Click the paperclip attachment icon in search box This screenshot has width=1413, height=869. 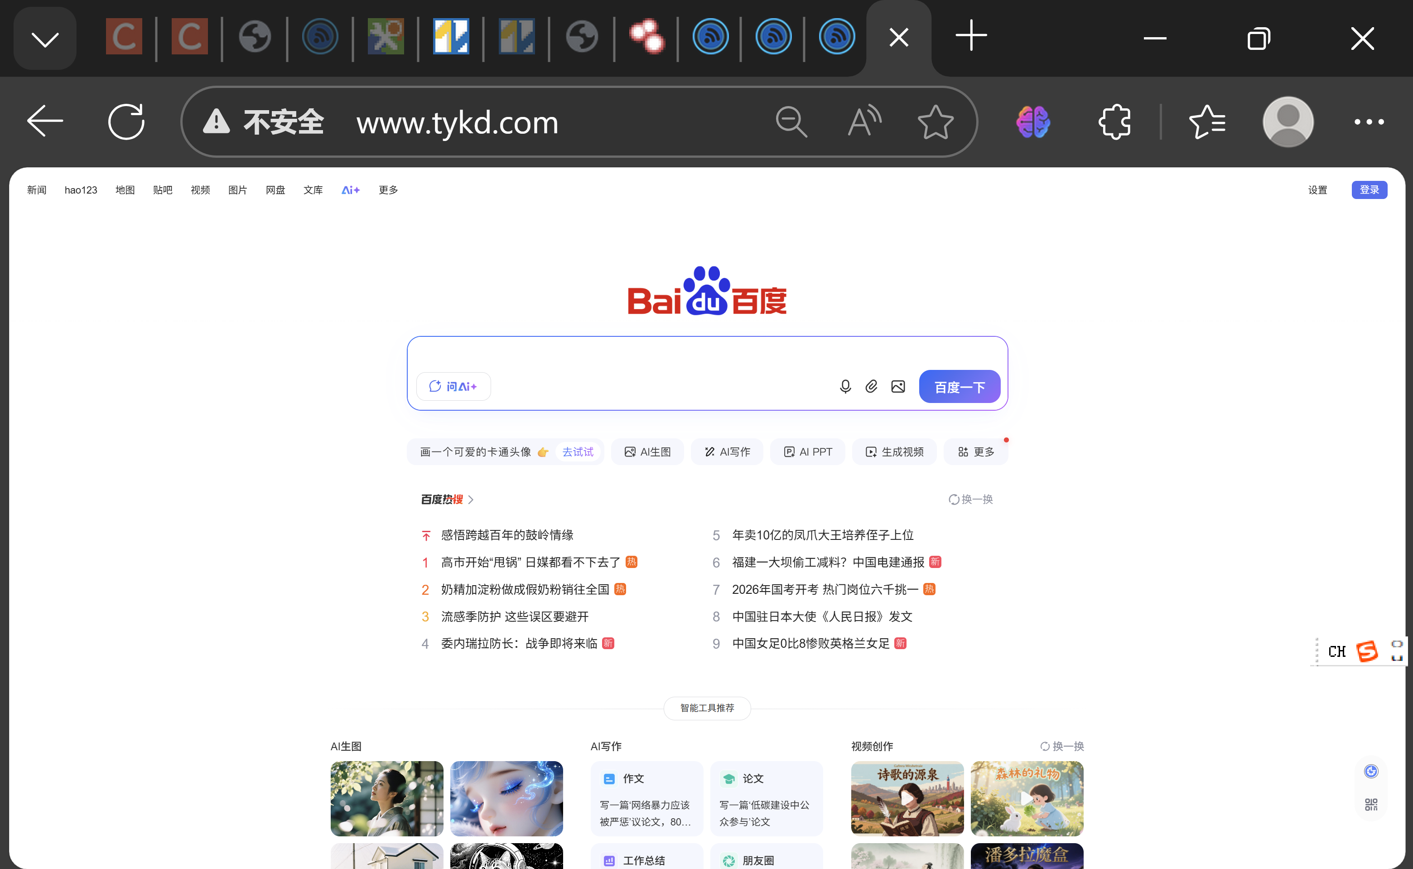[871, 386]
